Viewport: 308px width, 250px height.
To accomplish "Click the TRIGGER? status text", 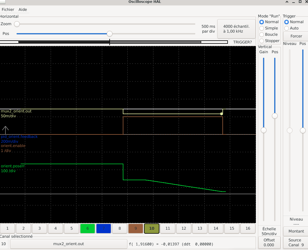I will [x=242, y=42].
